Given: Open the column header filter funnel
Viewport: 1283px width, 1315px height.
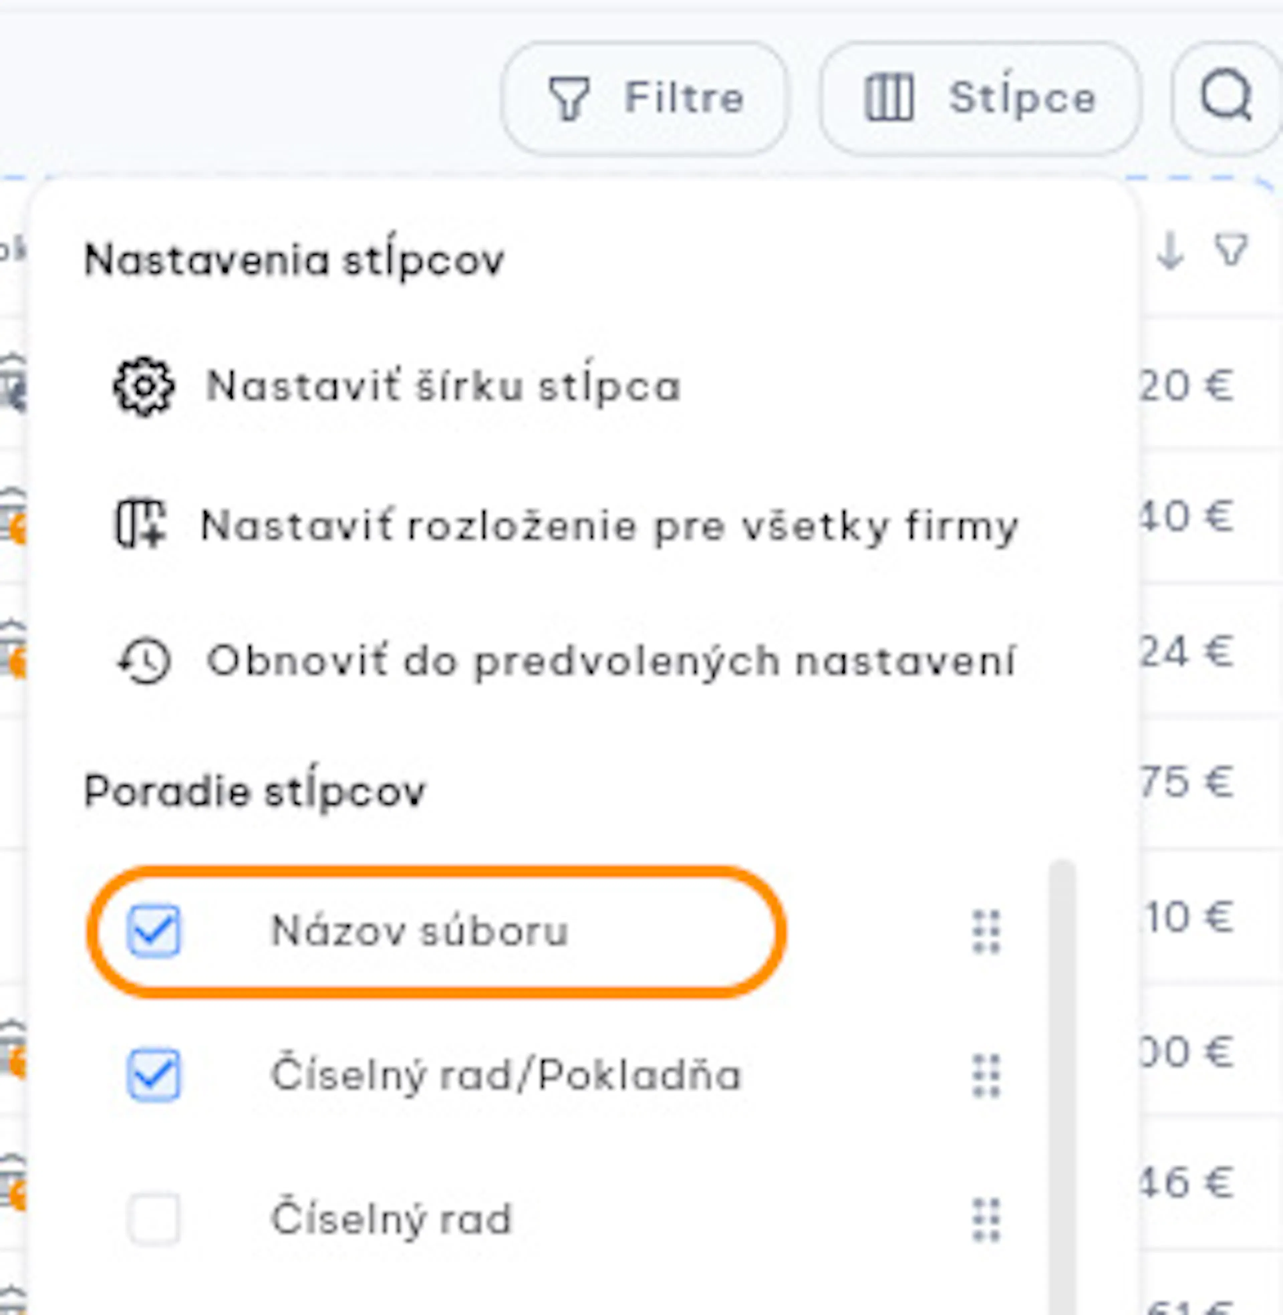Looking at the screenshot, I should [1231, 250].
